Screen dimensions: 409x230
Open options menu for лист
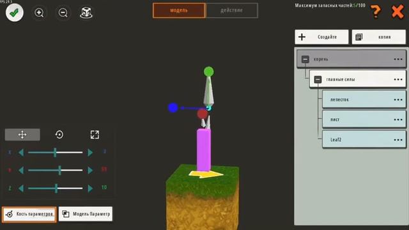pos(398,119)
